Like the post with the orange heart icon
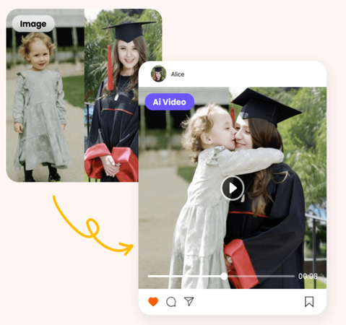The height and width of the screenshot is (325, 346). click(x=153, y=302)
